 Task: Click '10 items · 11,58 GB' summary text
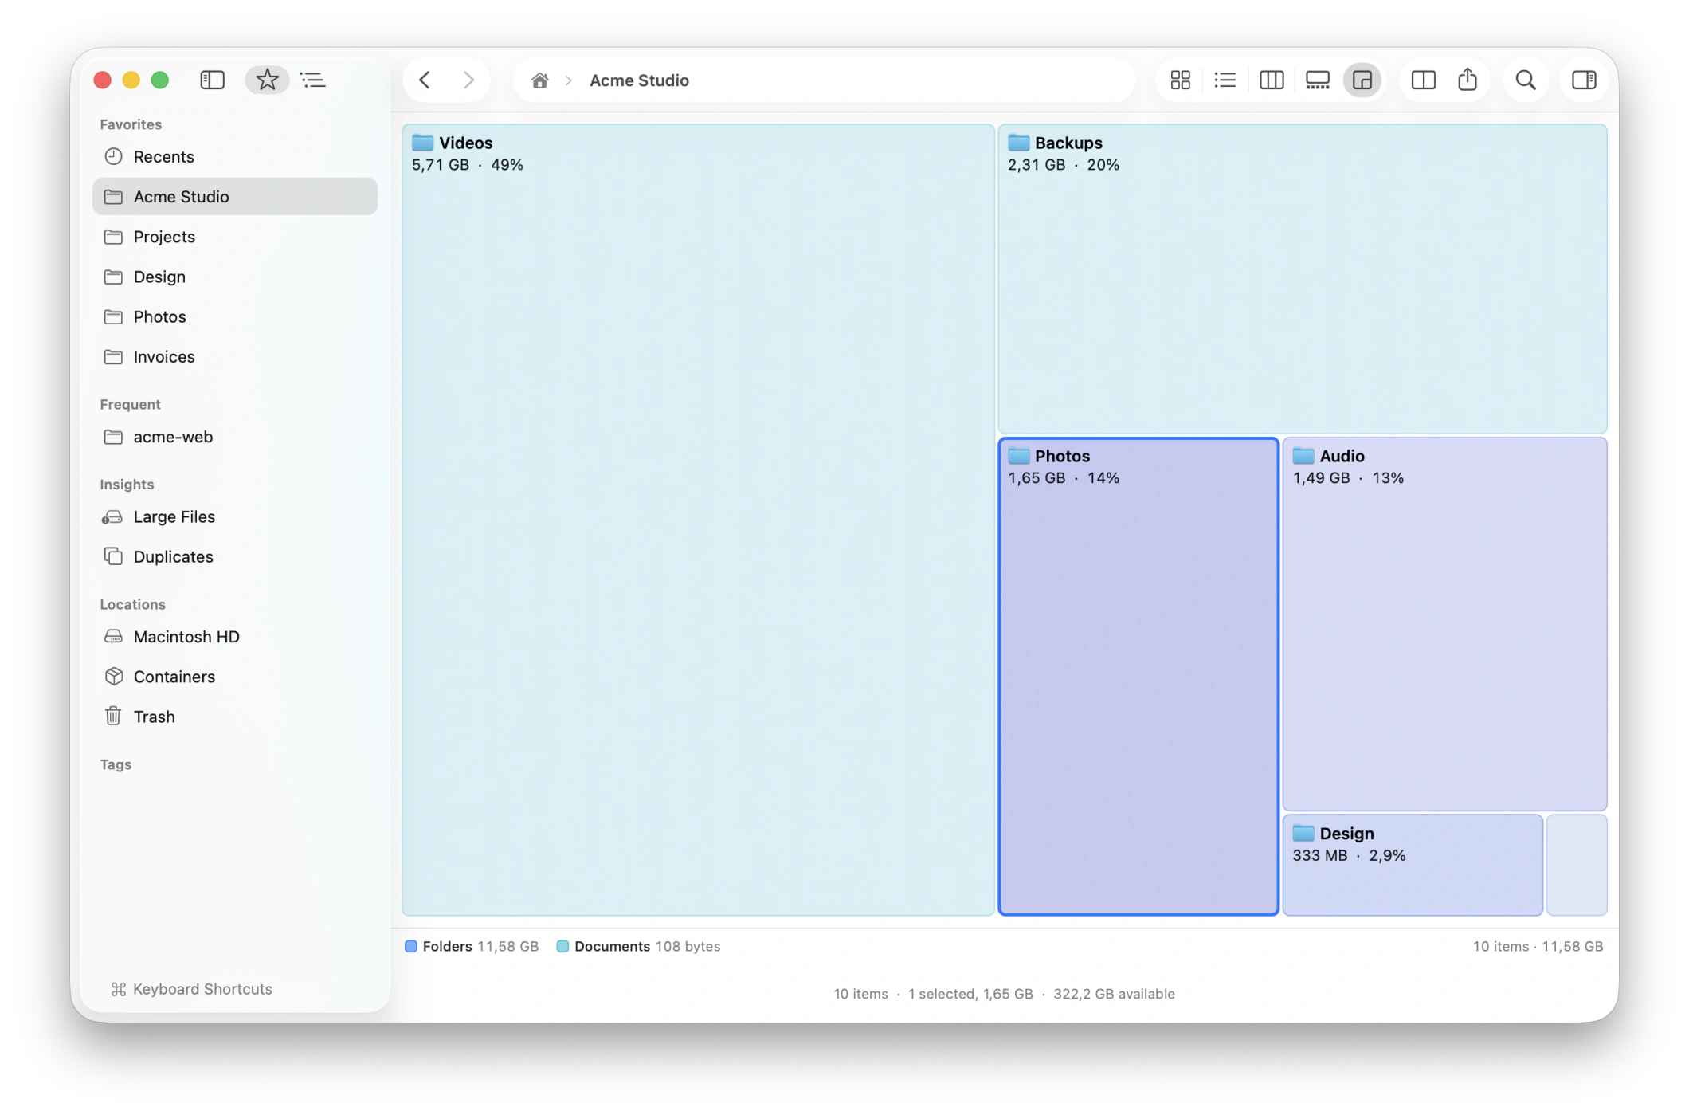[1538, 946]
